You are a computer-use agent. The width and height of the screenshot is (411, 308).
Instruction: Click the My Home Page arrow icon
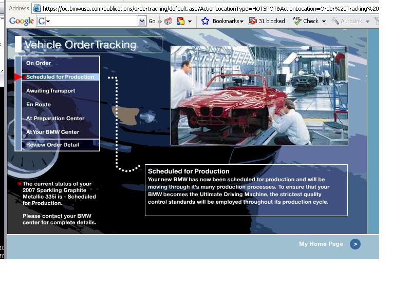coord(355,244)
